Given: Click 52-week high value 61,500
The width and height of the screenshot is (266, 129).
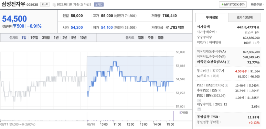Looking at the screenshot, I should pos(243,77).
